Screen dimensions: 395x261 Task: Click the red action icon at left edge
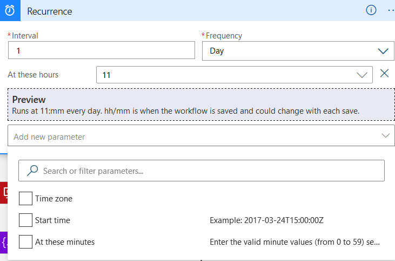(x=4, y=192)
